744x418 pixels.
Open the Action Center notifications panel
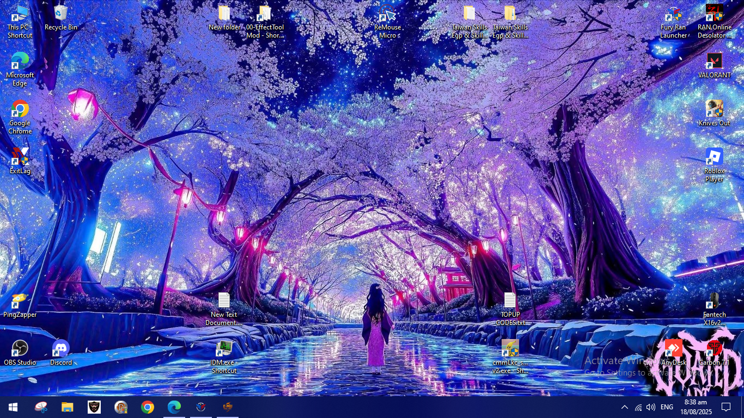coord(726,407)
